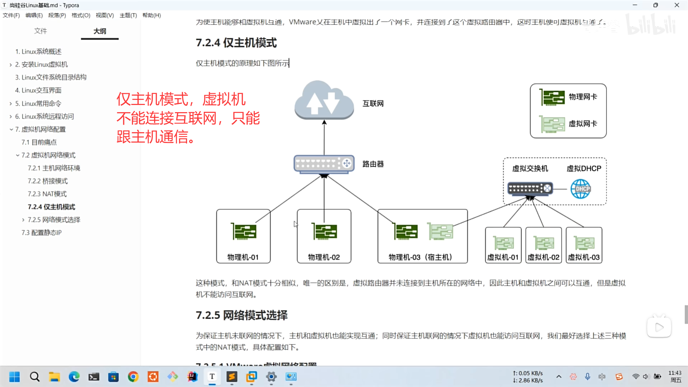This screenshot has width=688, height=387.
Task: Toggle the Chinese 中 input mode indicator
Action: [x=602, y=377]
